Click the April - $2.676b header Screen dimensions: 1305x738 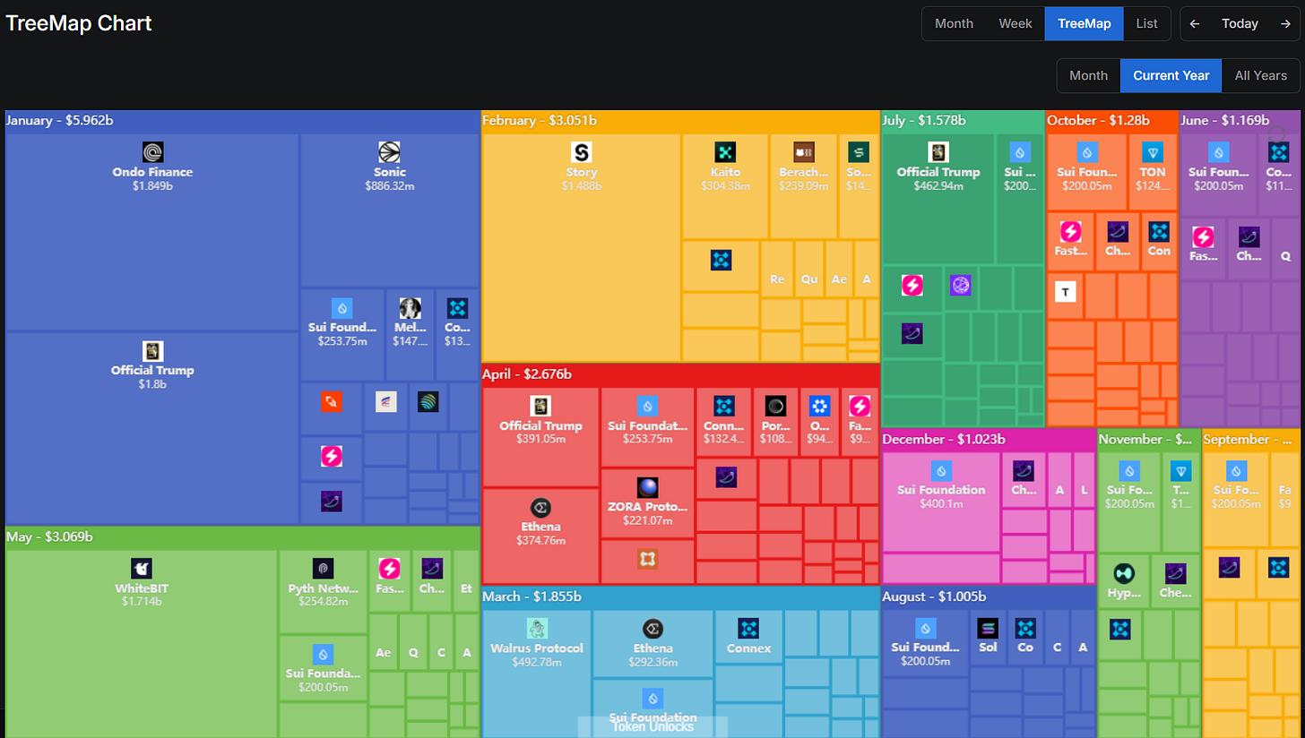[x=527, y=373]
